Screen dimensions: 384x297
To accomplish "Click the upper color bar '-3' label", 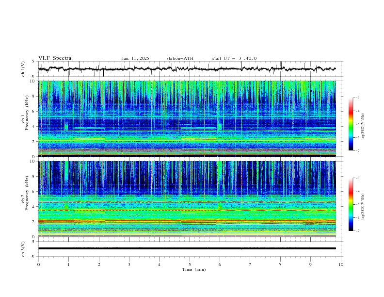I will [x=357, y=98].
